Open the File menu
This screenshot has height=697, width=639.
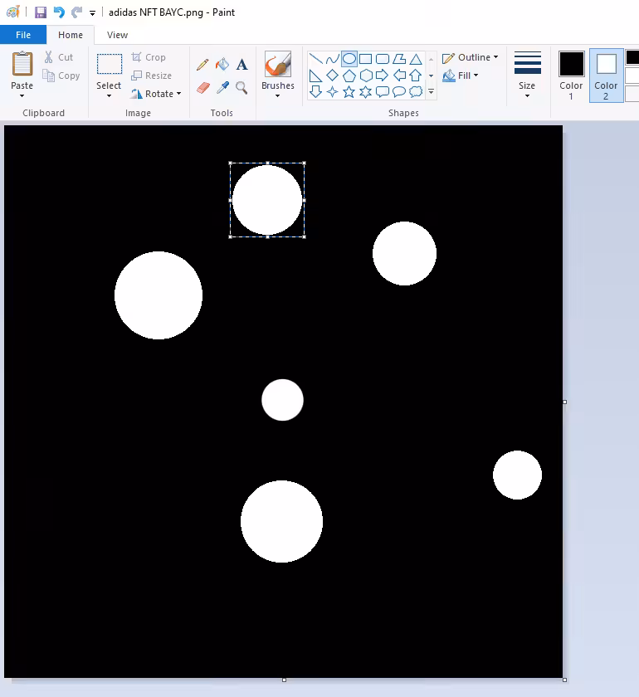(x=23, y=35)
